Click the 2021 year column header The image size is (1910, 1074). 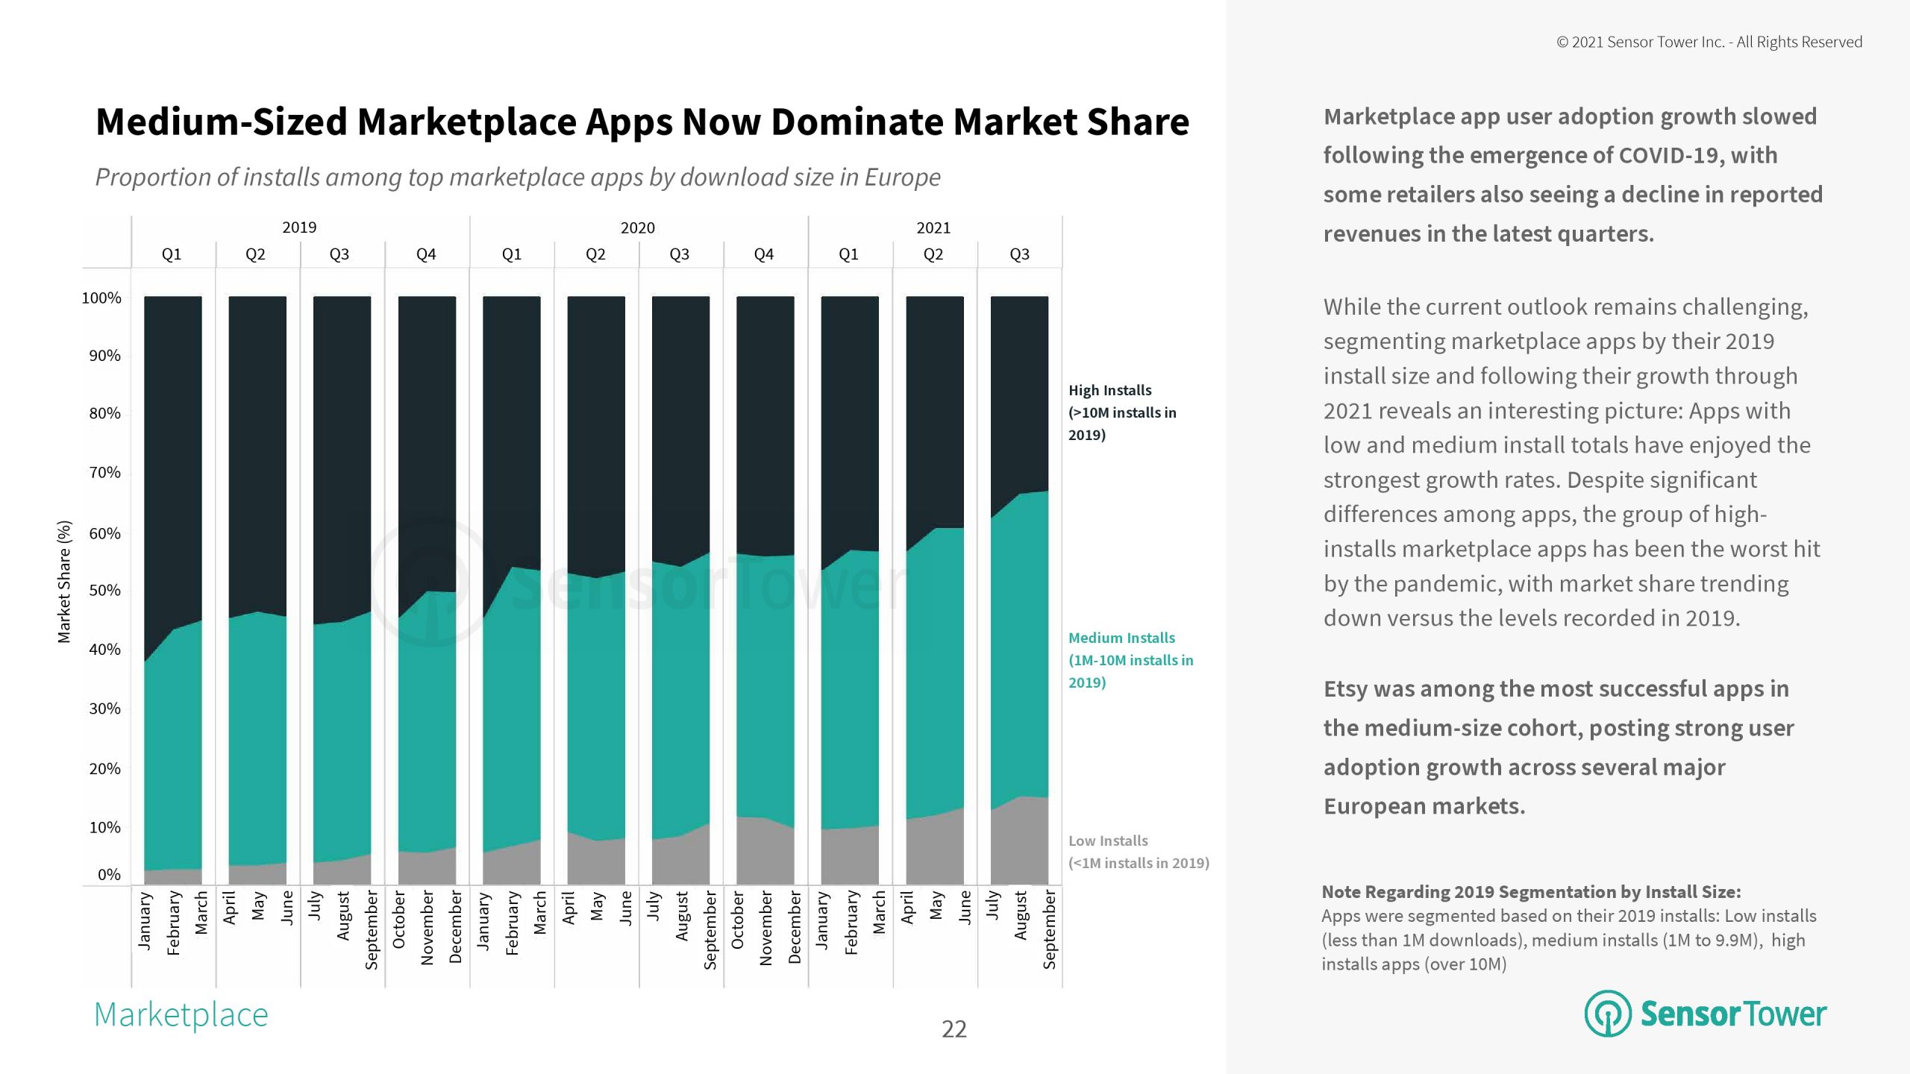933,227
